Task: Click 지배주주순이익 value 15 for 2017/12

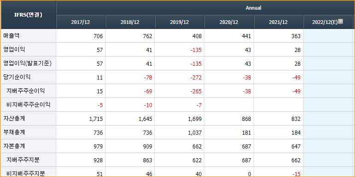Action: (100, 91)
